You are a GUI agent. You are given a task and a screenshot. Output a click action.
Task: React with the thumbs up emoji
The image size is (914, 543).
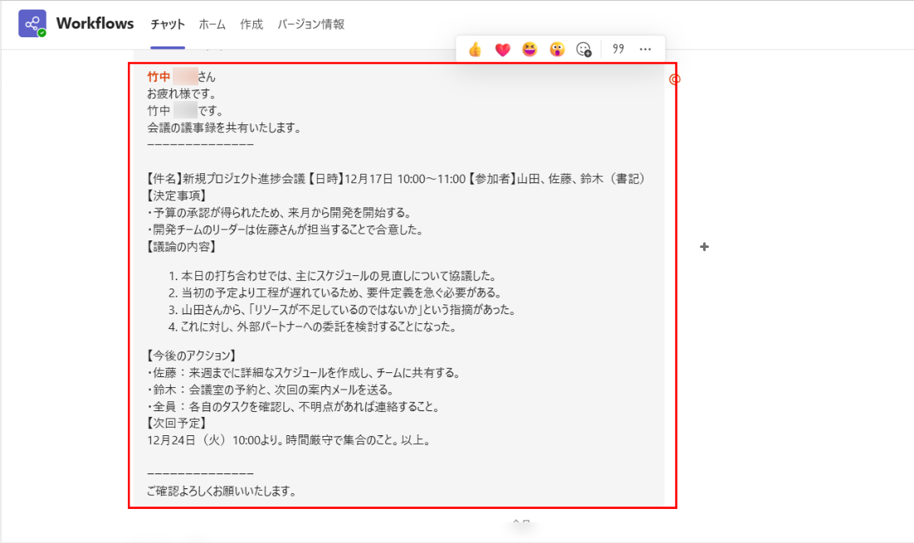click(x=475, y=50)
